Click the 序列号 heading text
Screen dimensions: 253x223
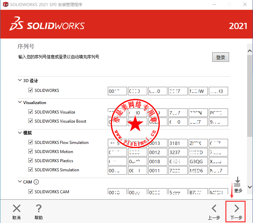click(26, 46)
